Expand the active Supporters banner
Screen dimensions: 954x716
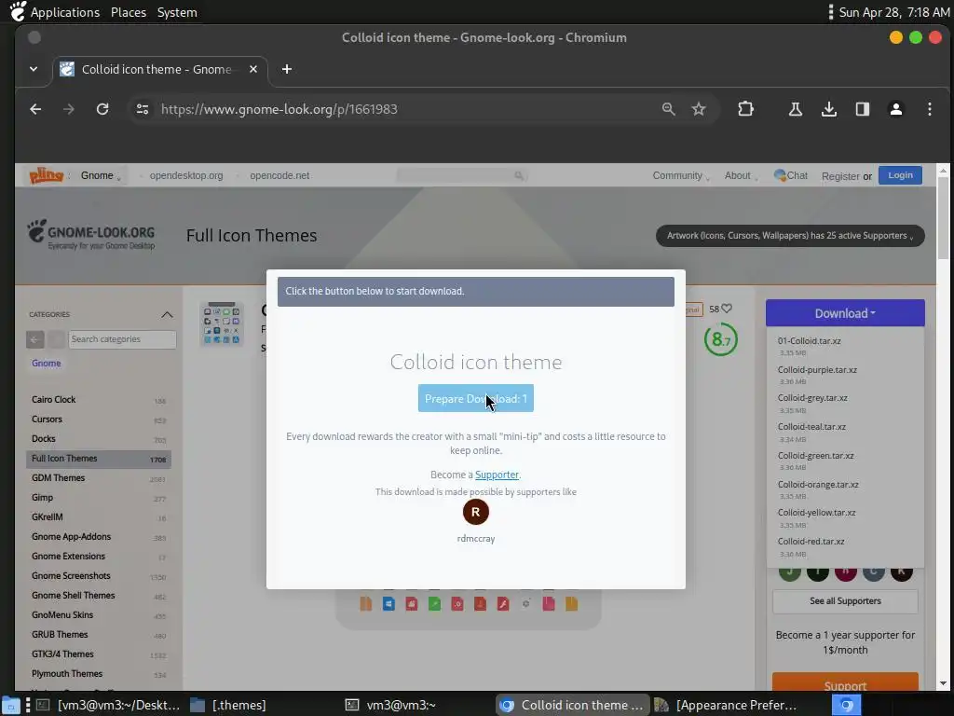click(x=790, y=236)
